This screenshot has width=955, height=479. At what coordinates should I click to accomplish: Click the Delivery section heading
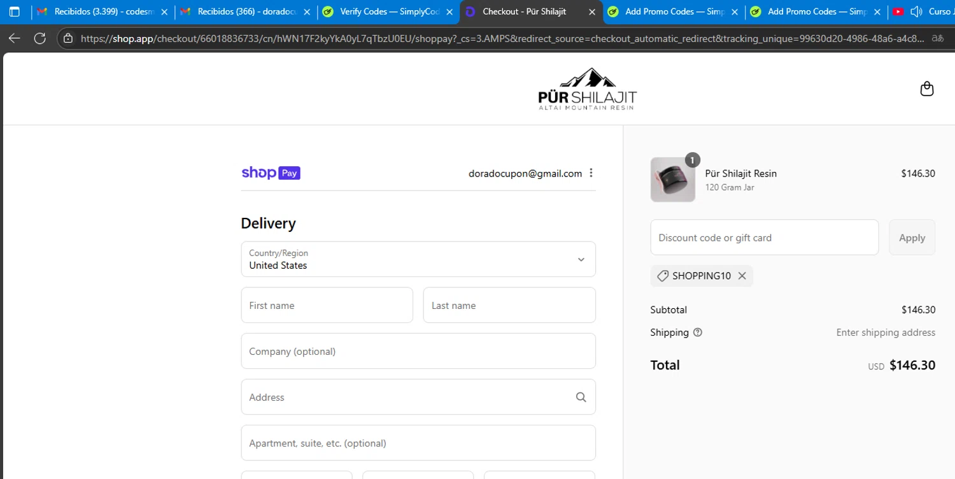click(268, 224)
